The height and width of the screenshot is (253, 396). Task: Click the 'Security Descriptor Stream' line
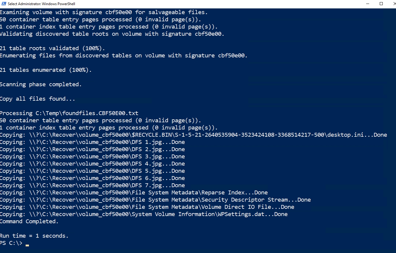pyautogui.click(x=155, y=200)
